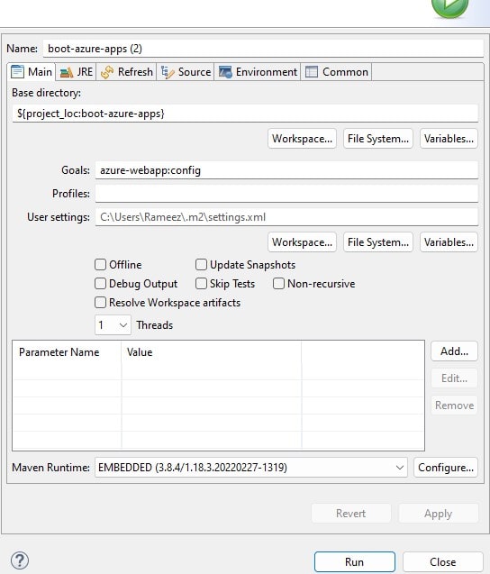
Task: Switch to the Source tab
Action: (186, 72)
